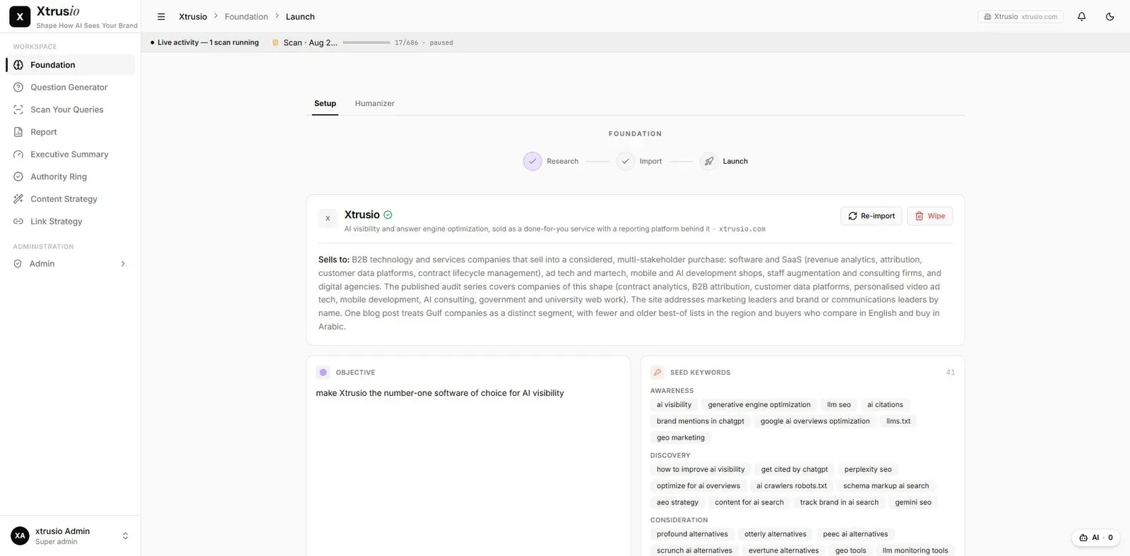Viewport: 1130px width, 556px height.
Task: Click the 'ai citations' keyword chip
Action: pyautogui.click(x=885, y=405)
